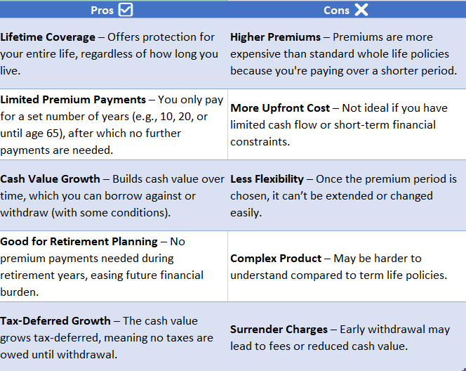The width and height of the screenshot is (466, 371).
Task: Click the Less Flexibility cell
Action: [347, 195]
